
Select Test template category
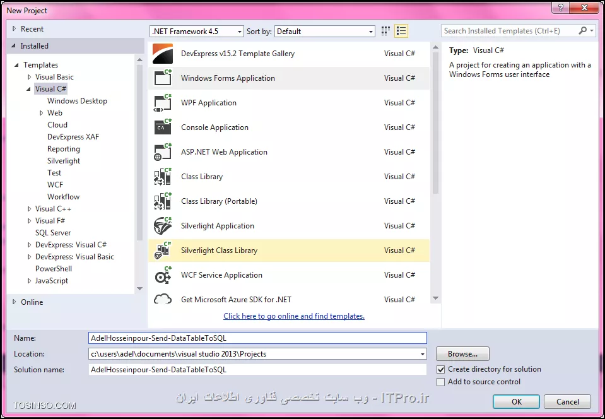pos(54,173)
